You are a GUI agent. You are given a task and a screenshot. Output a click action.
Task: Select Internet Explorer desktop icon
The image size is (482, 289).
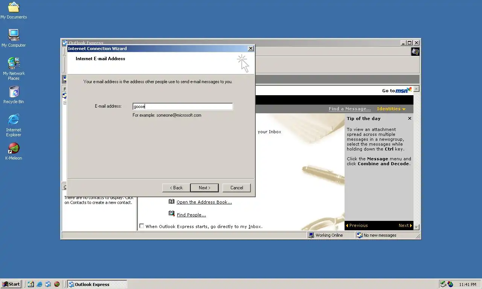[x=14, y=125]
